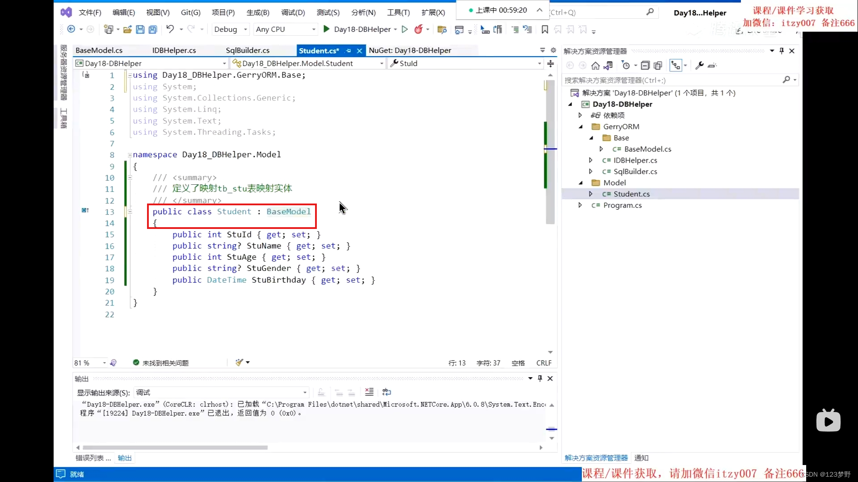
Task: Toggle pin on the Student.cs tab
Action: [x=348, y=51]
